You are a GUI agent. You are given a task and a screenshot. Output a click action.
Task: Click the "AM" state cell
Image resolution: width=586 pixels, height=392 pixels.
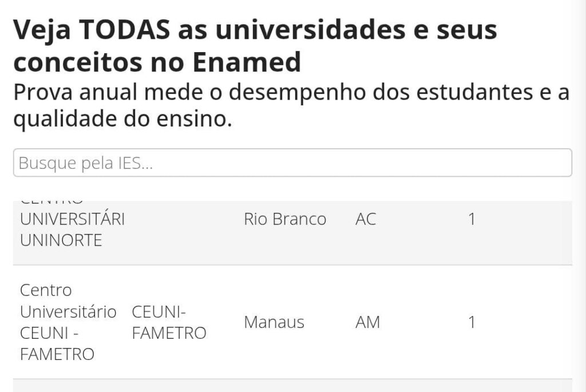coord(367,322)
